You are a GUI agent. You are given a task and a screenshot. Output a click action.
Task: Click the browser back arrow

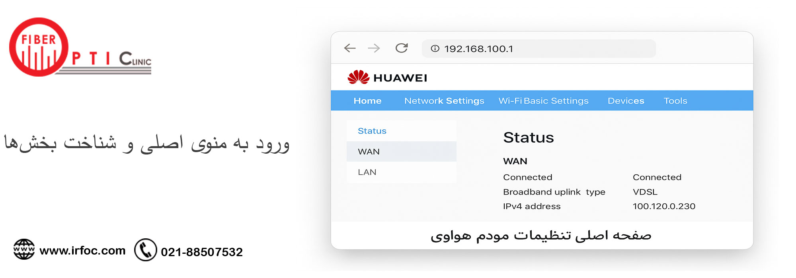350,48
